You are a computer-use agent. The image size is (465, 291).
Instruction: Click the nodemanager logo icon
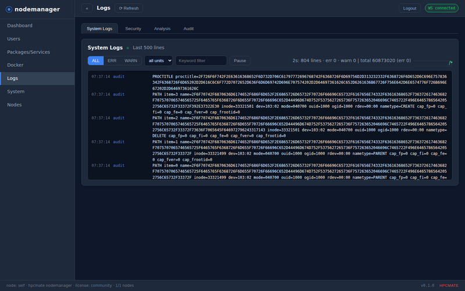9,9
